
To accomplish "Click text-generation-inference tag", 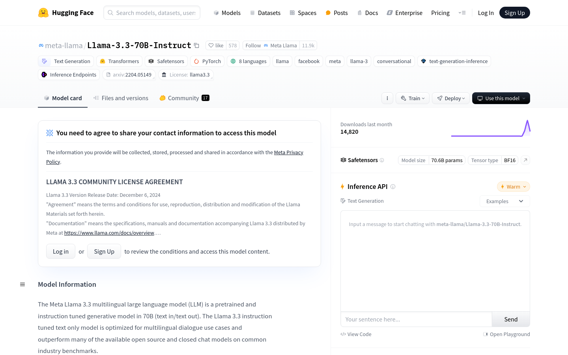I will (x=454, y=61).
